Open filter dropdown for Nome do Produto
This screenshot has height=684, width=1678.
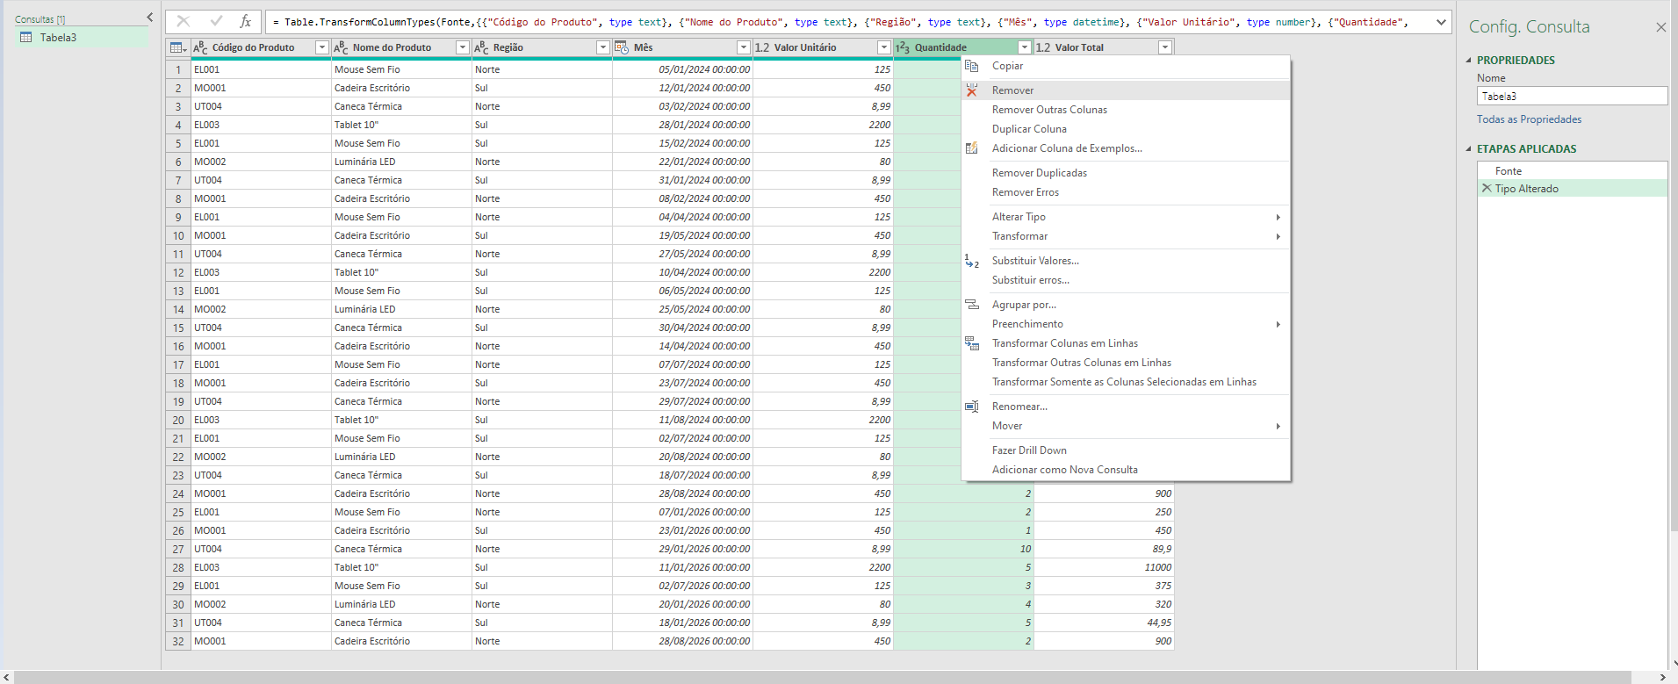point(463,47)
